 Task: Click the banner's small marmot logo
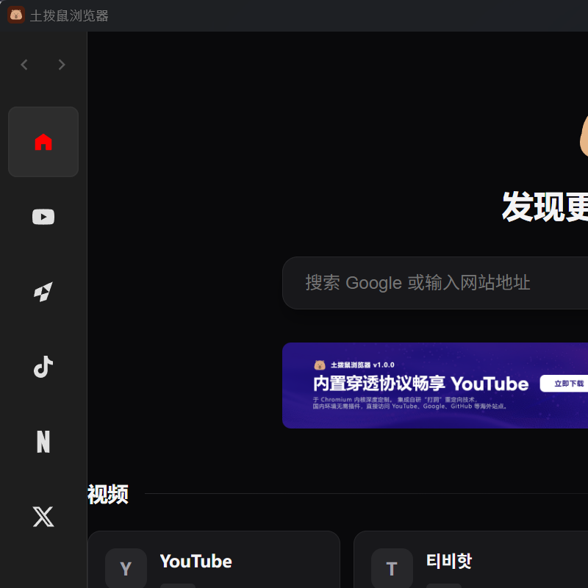[x=320, y=365]
